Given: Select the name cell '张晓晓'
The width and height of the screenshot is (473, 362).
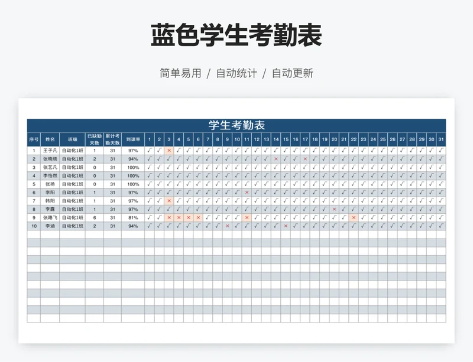Looking at the screenshot, I should click(x=50, y=159).
